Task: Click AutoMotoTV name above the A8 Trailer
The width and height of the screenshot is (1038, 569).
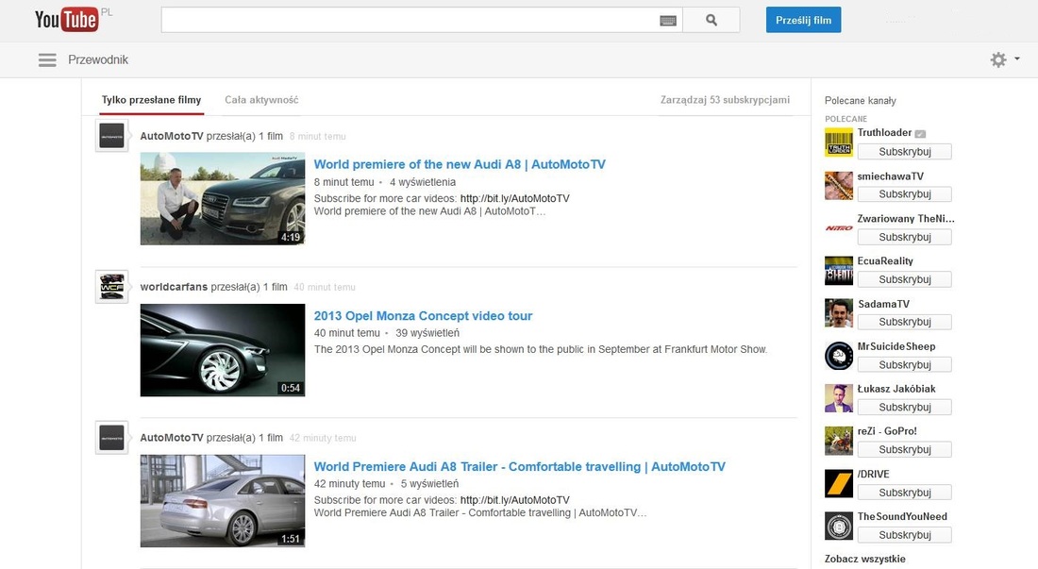Action: [172, 438]
